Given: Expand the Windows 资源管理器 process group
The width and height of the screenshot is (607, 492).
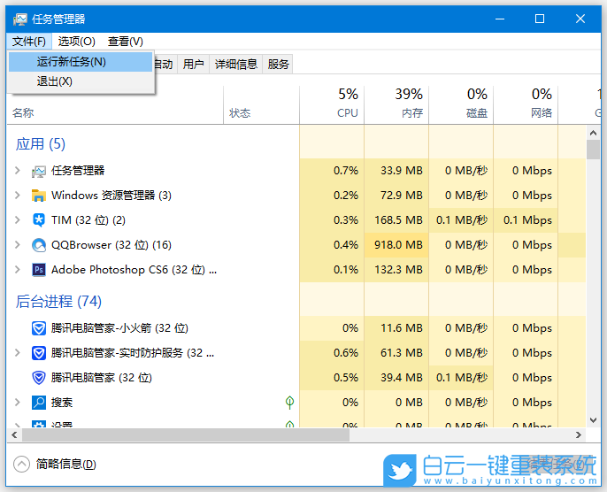Looking at the screenshot, I should point(17,195).
